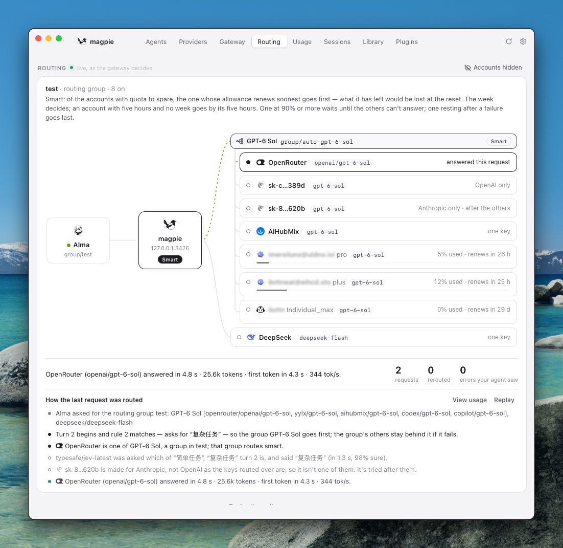Open the Smart mode selector on GPT-6 Sol group
The image size is (563, 548).
pyautogui.click(x=498, y=141)
